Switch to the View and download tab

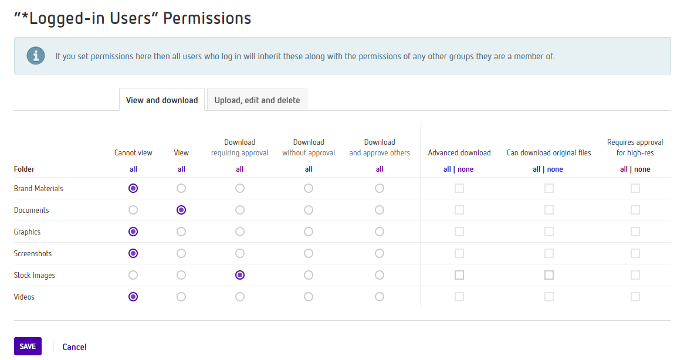[162, 100]
